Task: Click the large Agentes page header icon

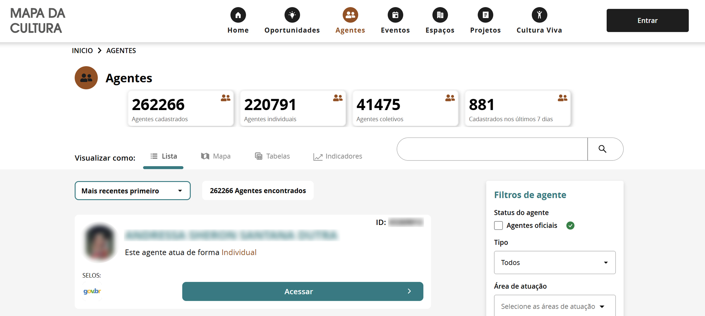Action: [x=86, y=78]
